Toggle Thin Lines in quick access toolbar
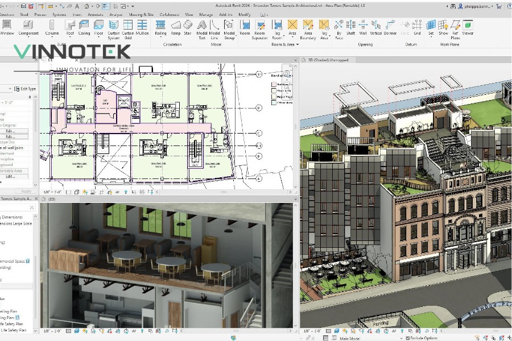 tap(105, 6)
